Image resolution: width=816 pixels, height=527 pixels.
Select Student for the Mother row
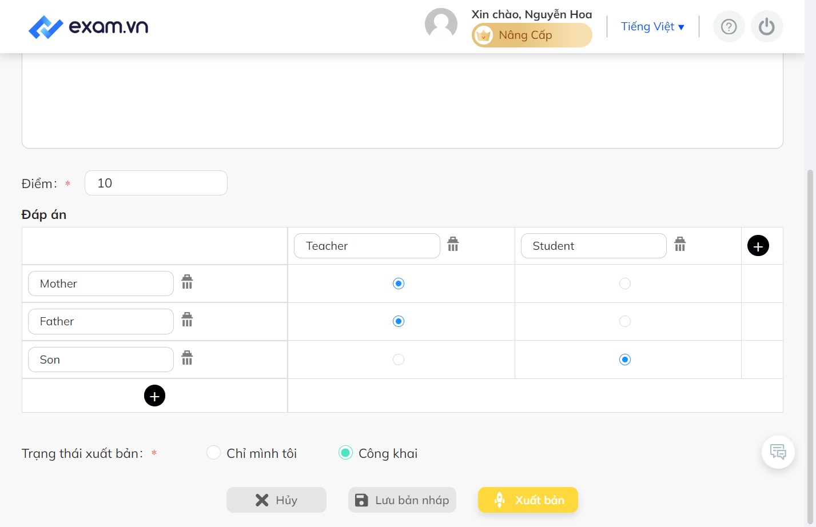pyautogui.click(x=625, y=284)
